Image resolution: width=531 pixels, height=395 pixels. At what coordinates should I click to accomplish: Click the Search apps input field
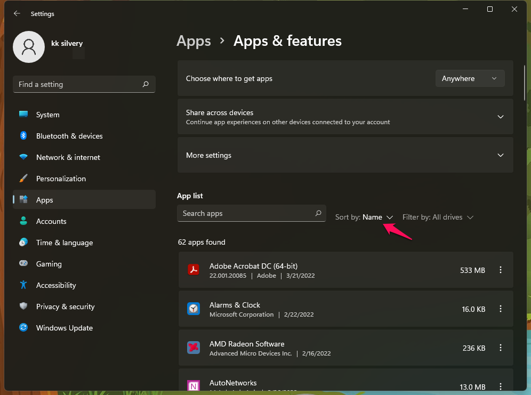click(x=251, y=213)
